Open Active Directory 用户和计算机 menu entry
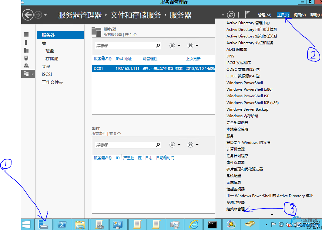Image resolution: width=322 pixels, height=230 pixels. [252, 29]
